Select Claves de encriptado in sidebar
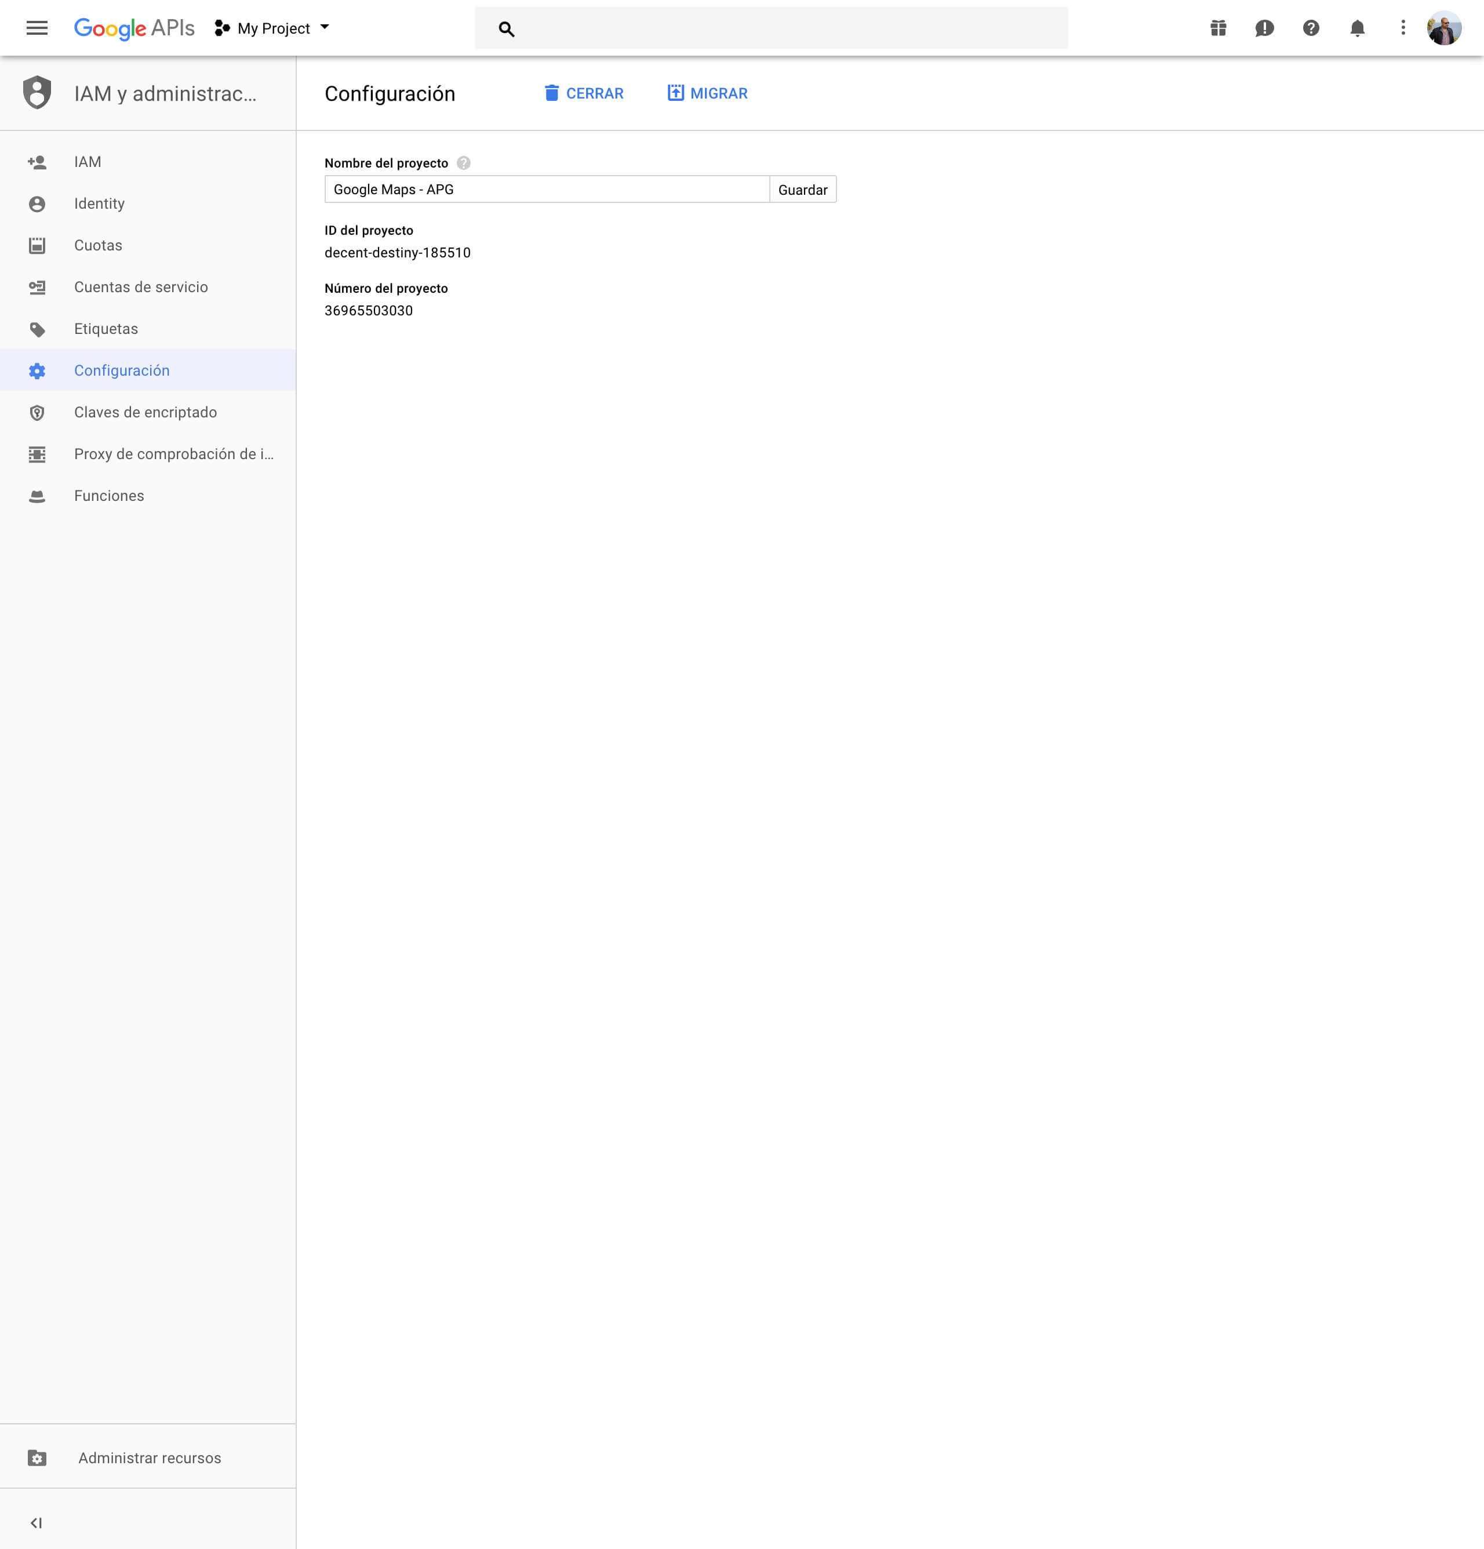Viewport: 1484px width, 1549px height. point(146,413)
